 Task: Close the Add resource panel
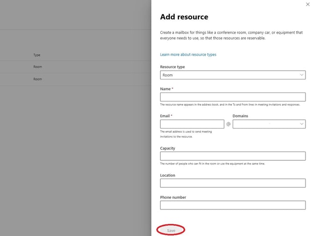click(307, 4)
